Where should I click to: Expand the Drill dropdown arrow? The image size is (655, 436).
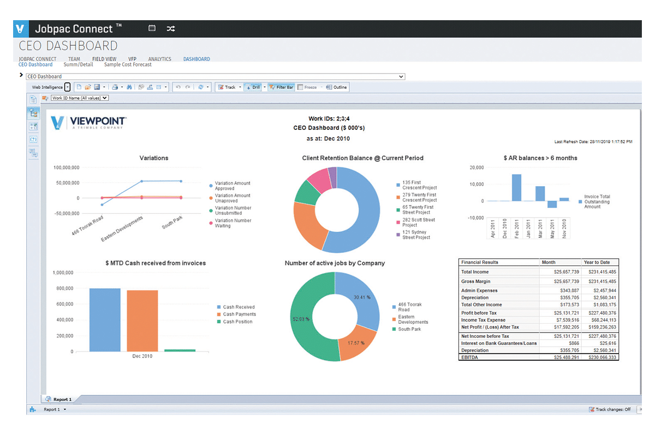(x=265, y=87)
